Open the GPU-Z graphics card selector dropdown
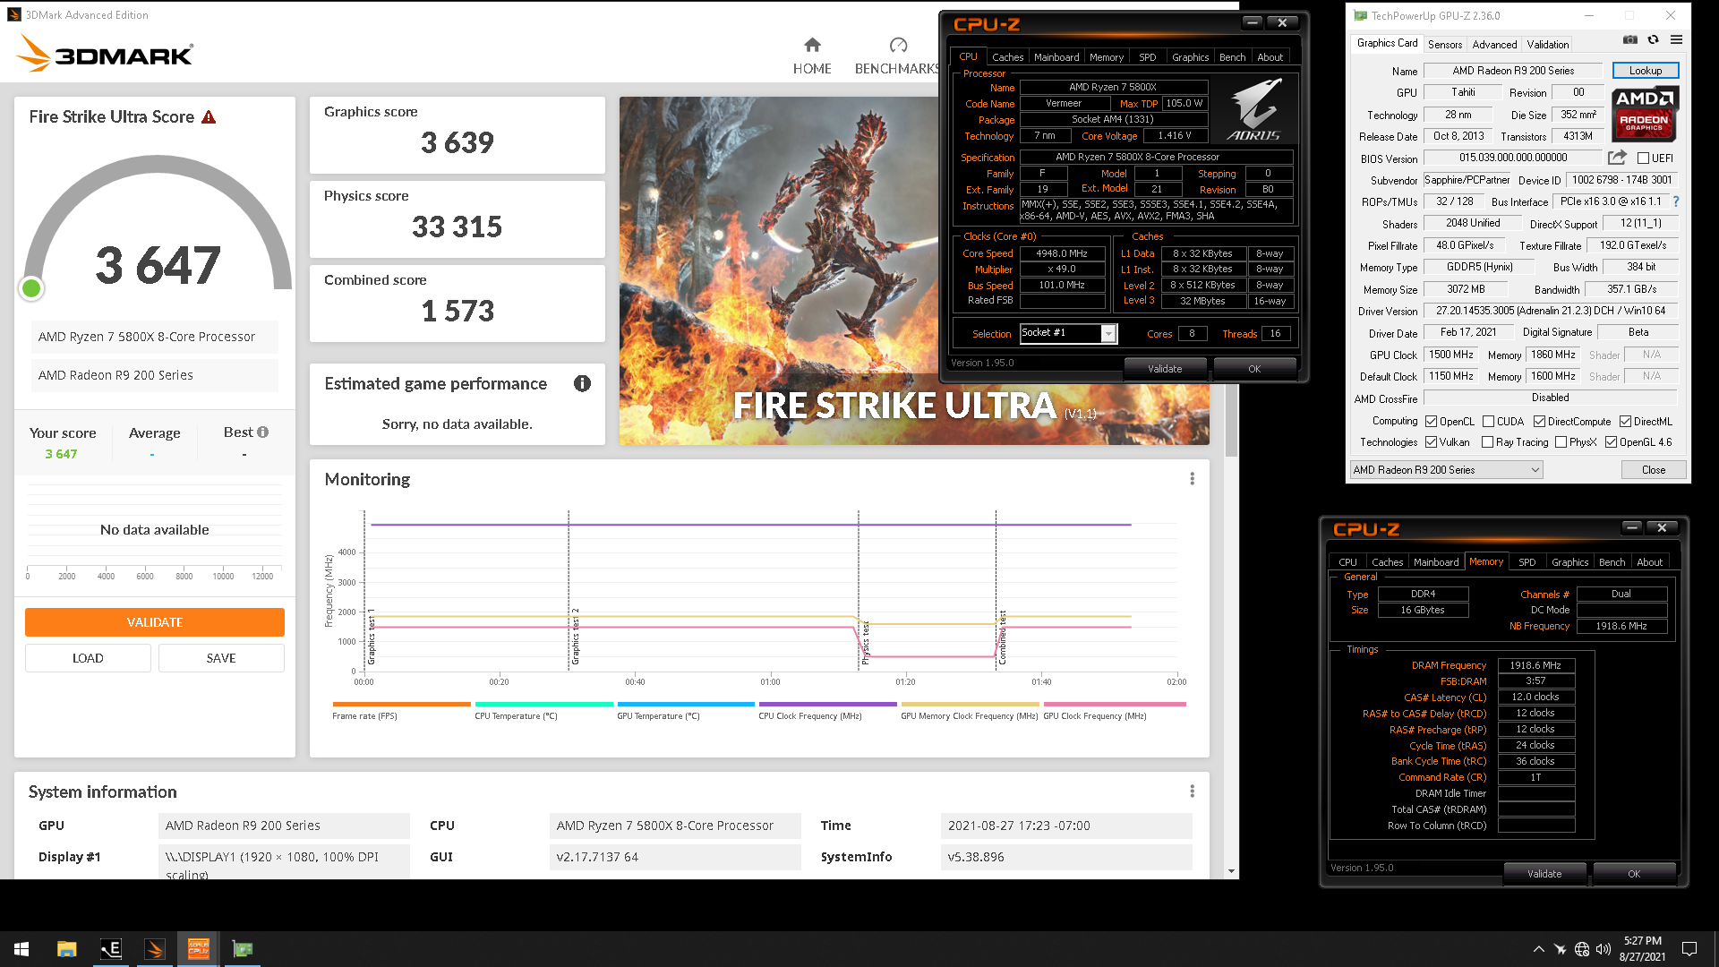 coord(1446,470)
